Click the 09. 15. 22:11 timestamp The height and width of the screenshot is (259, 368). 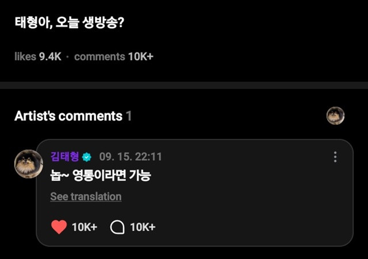pos(131,157)
